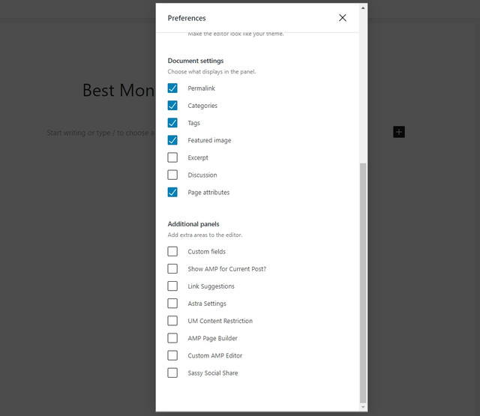
Task: Click the 'Preferences' dialog title
Action: [187, 18]
